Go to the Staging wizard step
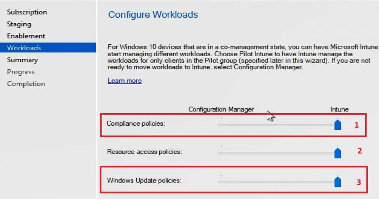The image size is (379, 199). (x=19, y=24)
